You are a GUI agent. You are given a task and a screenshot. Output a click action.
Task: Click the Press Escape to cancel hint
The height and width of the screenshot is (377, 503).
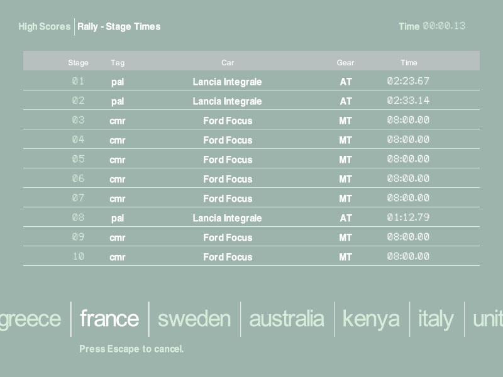point(131,349)
